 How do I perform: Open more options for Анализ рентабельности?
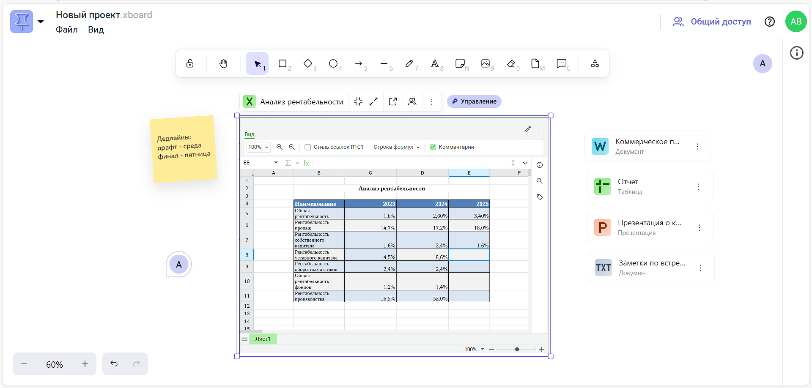point(432,101)
